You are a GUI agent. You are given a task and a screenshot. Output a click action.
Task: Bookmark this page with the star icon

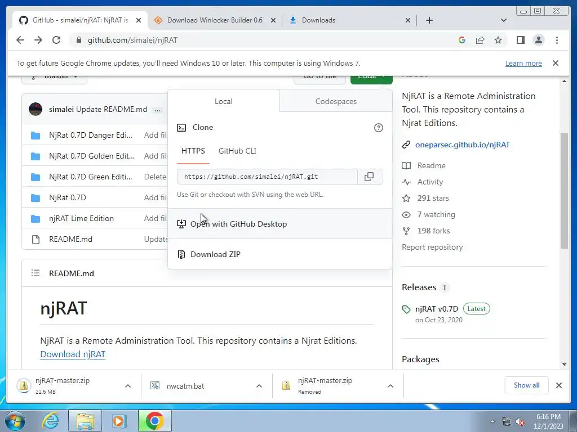(x=498, y=40)
